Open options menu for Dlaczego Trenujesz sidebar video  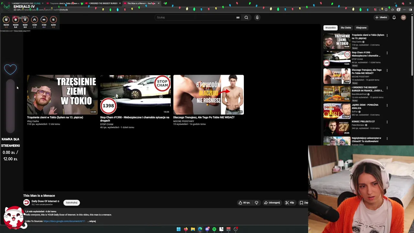point(387,70)
